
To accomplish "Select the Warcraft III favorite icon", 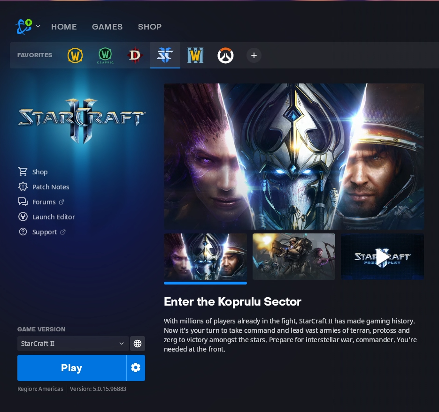I will pyautogui.click(x=195, y=55).
